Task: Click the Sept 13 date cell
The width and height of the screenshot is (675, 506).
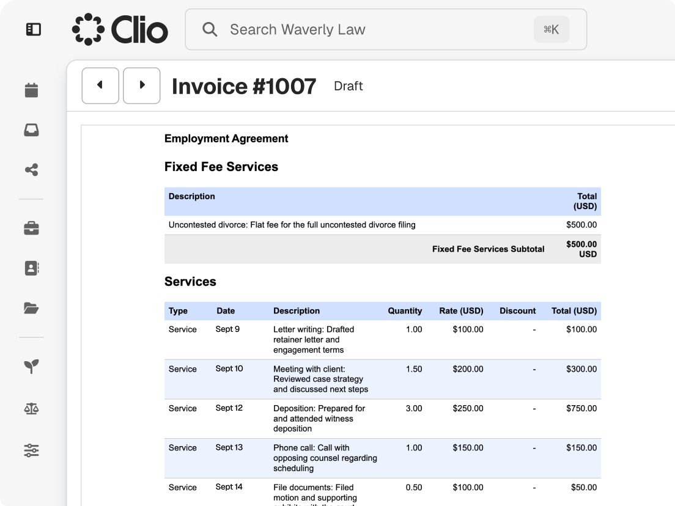Action: click(229, 447)
